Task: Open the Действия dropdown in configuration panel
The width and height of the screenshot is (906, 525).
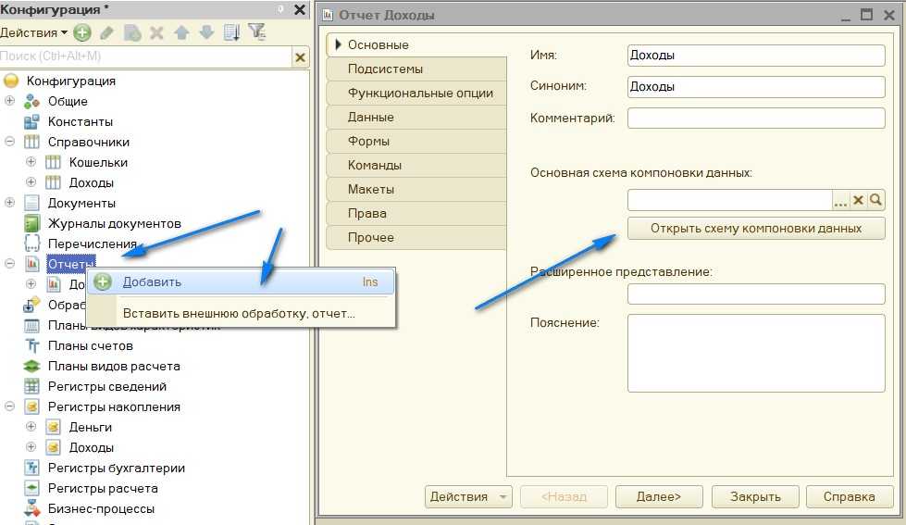Action: tap(33, 33)
